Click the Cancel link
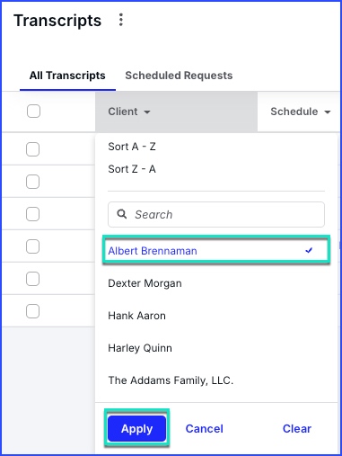Viewport: 342px width, 456px height. click(x=205, y=429)
